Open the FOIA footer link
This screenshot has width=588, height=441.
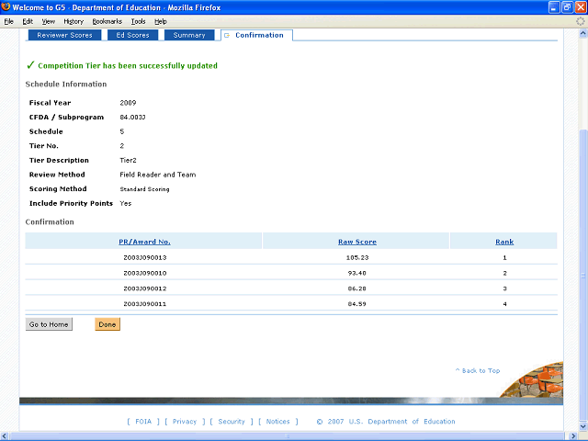point(143,422)
